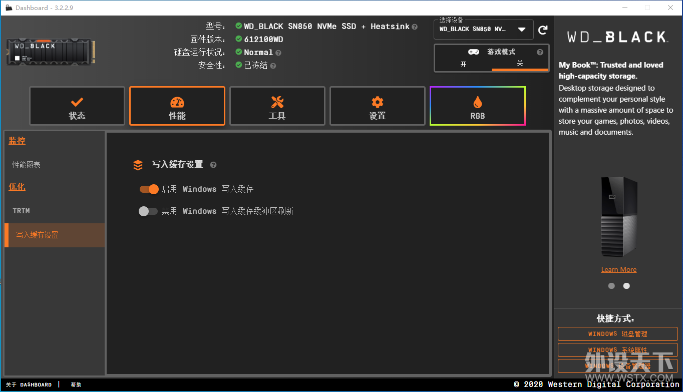Image resolution: width=683 pixels, height=392 pixels.
Task: Click the WD_BLACK SSD device image
Action: 52,53
